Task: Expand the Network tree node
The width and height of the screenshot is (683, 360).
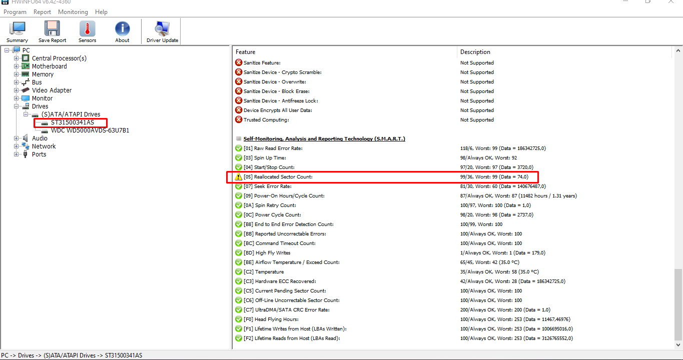Action: (17, 146)
